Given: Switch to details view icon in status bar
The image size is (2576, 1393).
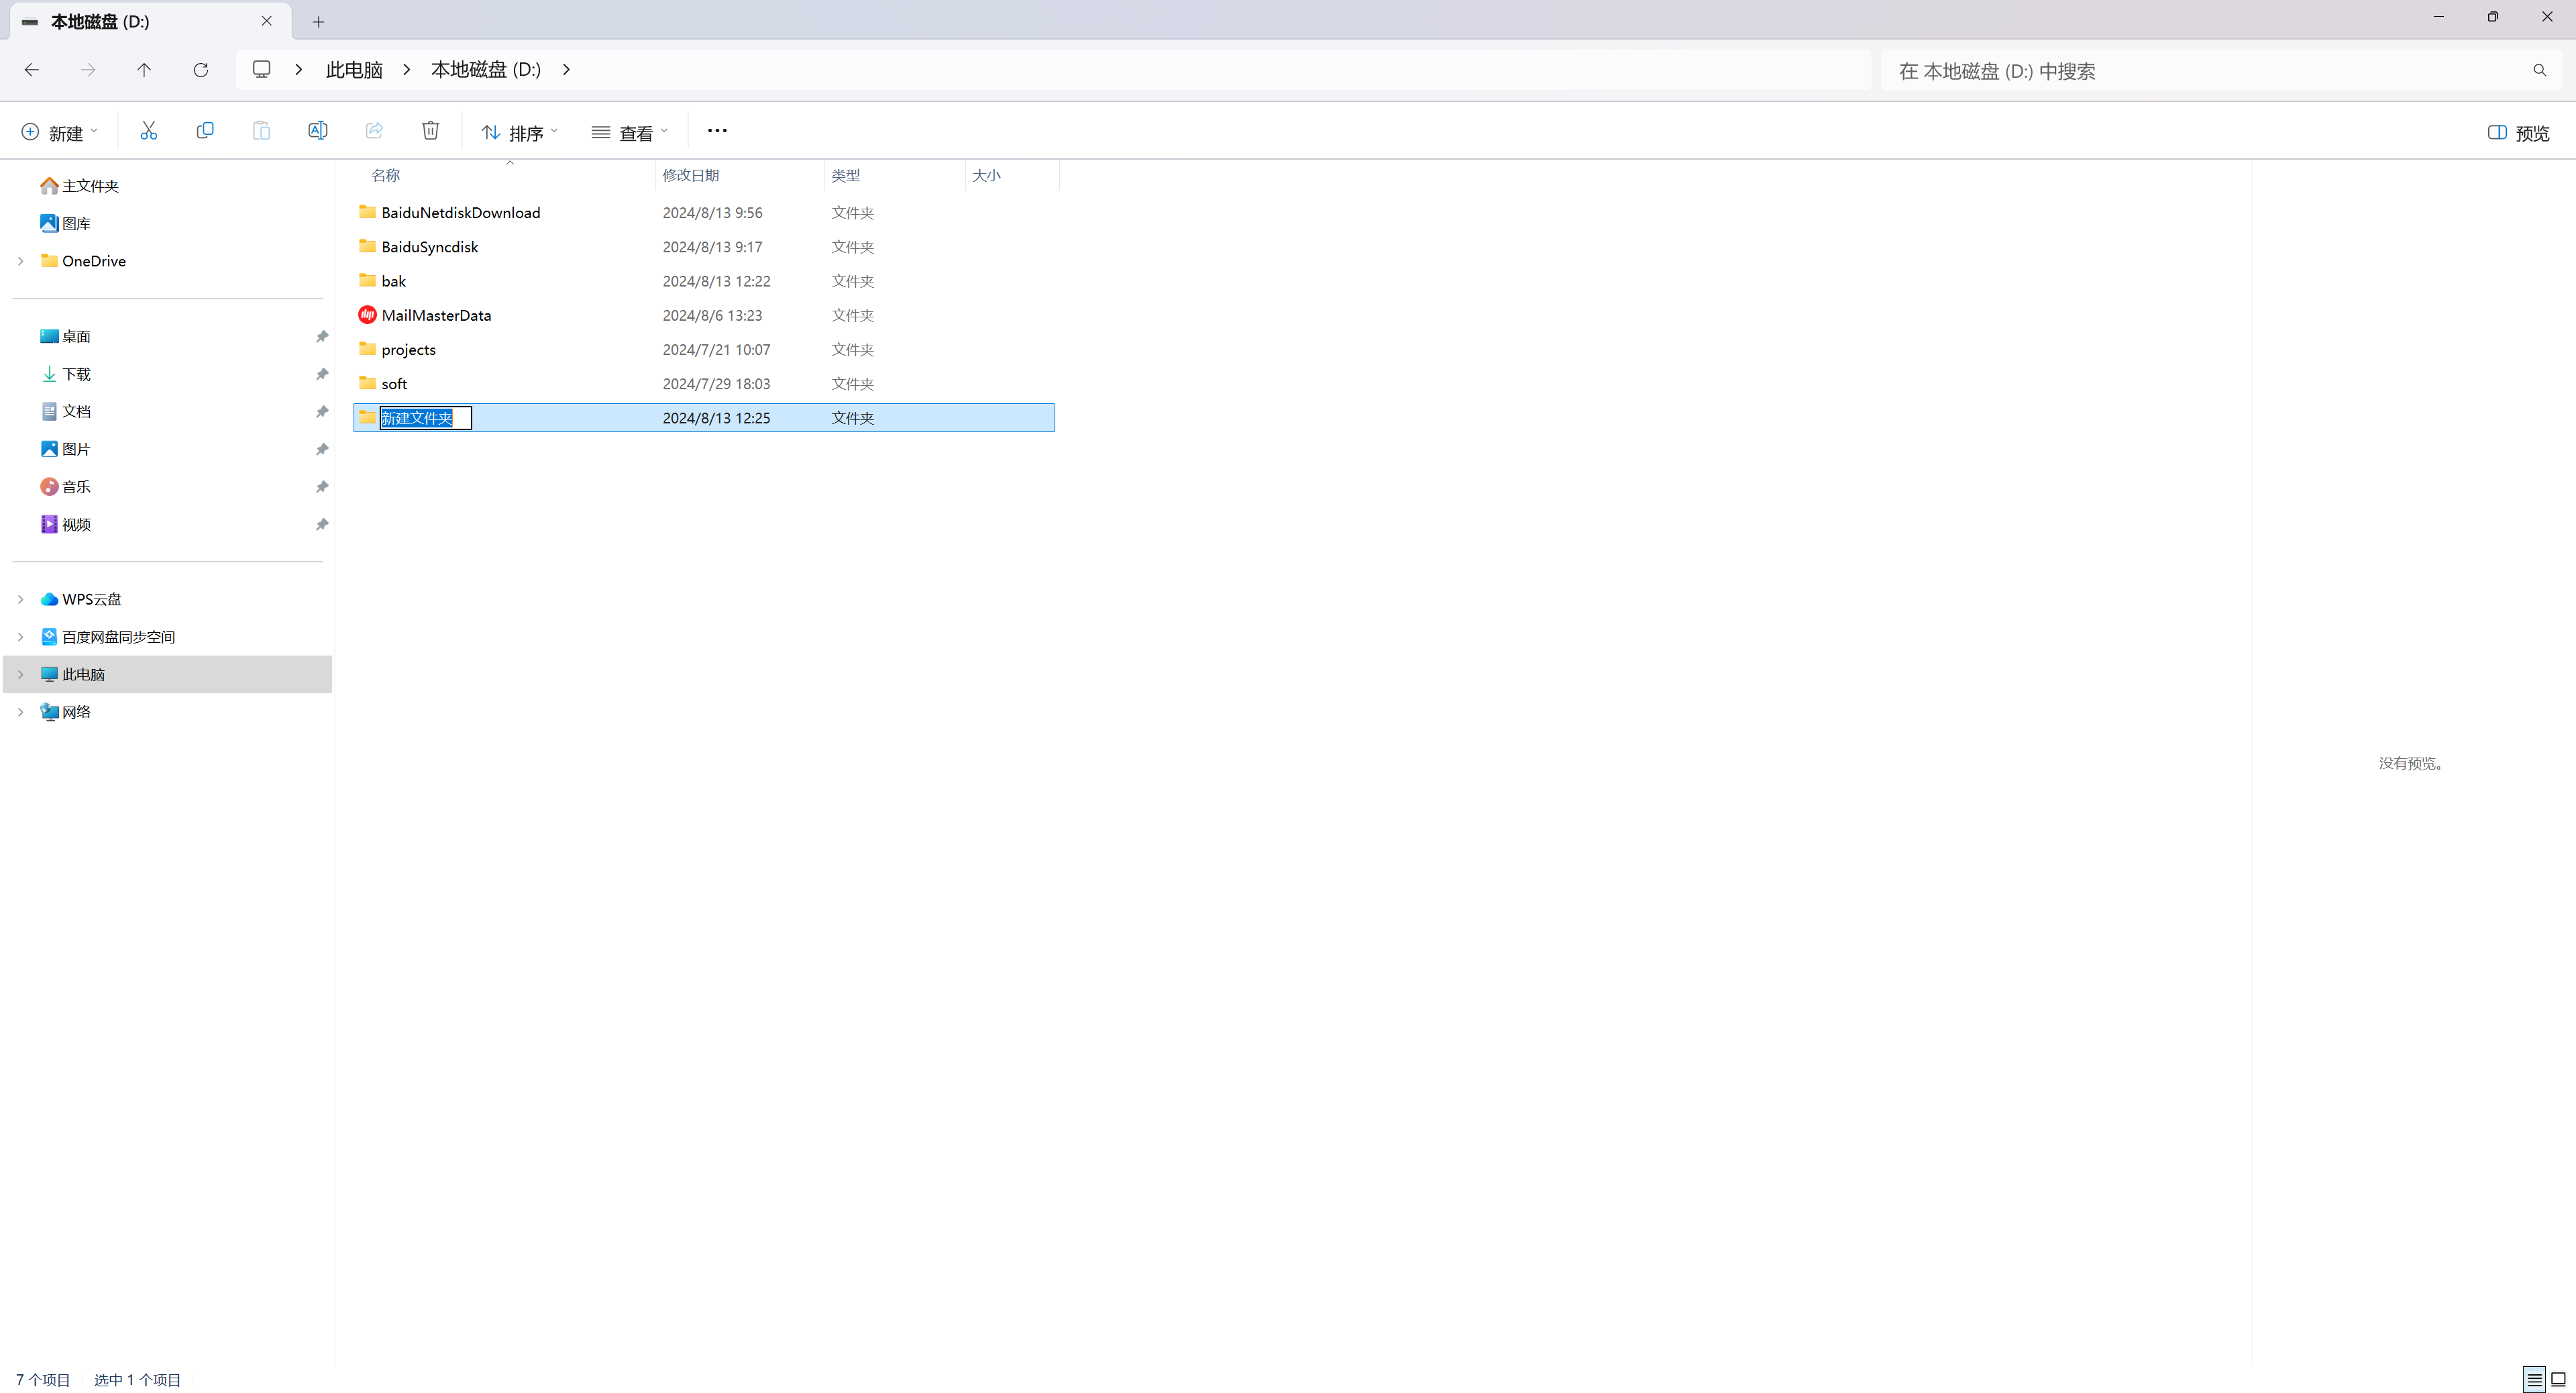Looking at the screenshot, I should click(2534, 1379).
